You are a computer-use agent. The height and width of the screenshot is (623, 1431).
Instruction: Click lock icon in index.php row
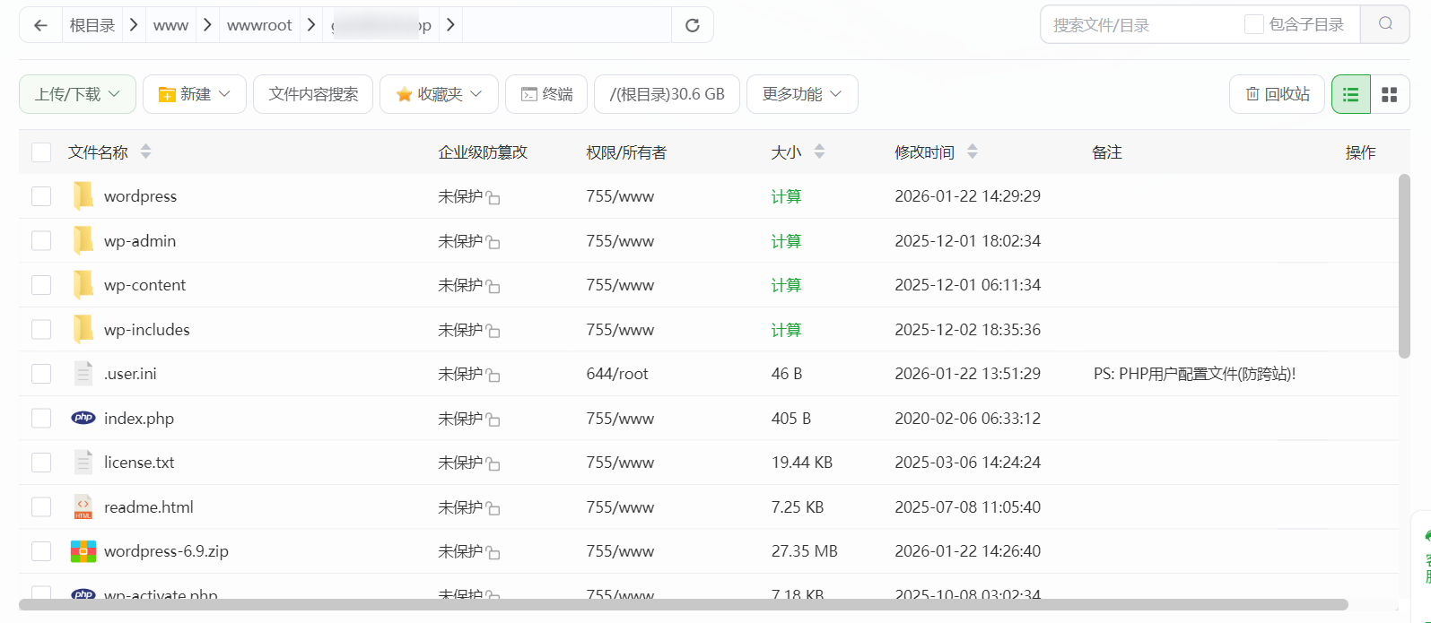(x=493, y=420)
